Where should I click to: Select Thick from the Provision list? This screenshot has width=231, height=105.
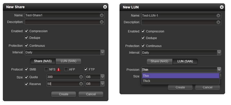pyautogui.click(x=181, y=81)
